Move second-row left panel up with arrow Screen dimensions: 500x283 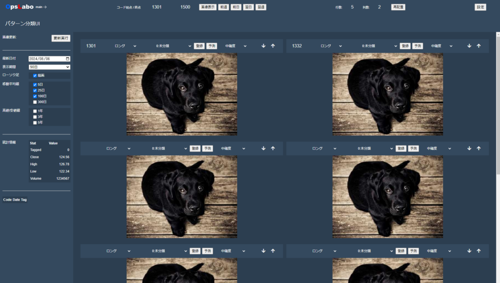pos(273,148)
